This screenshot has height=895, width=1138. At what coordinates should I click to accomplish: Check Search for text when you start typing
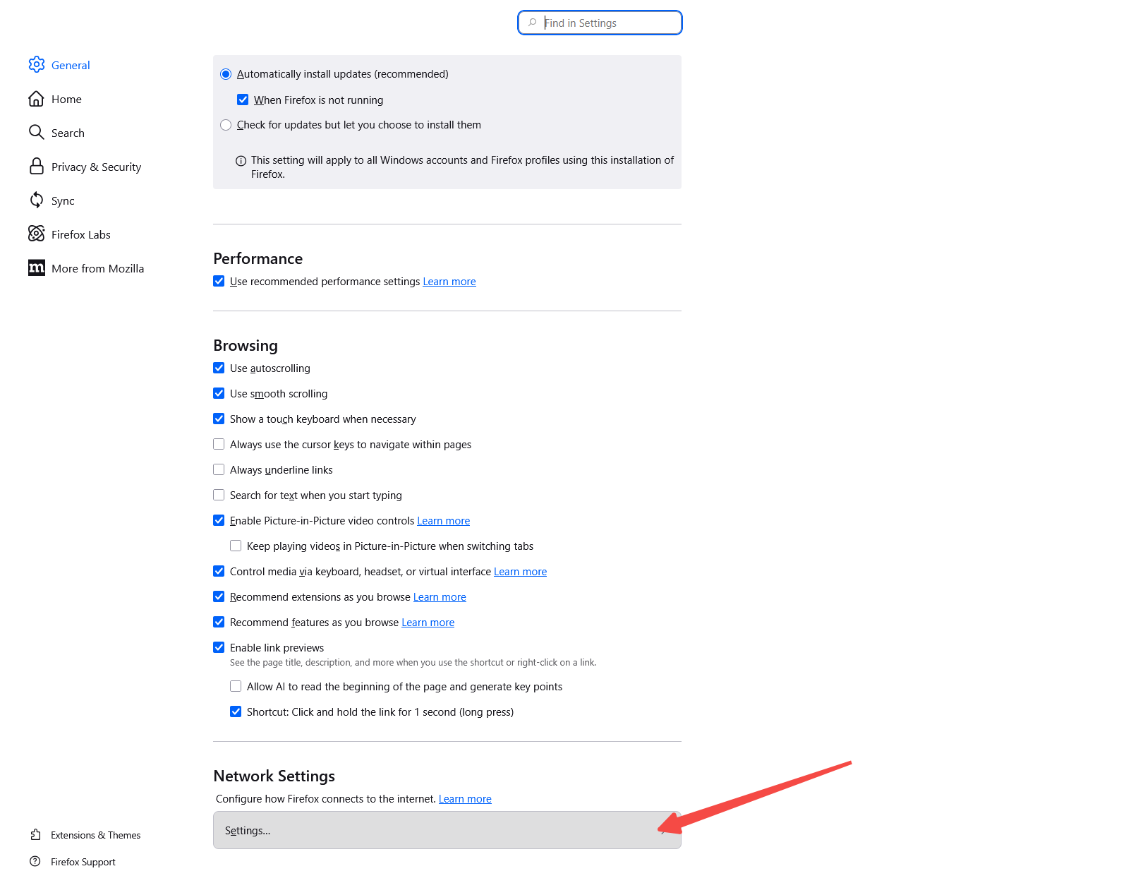coord(219,495)
